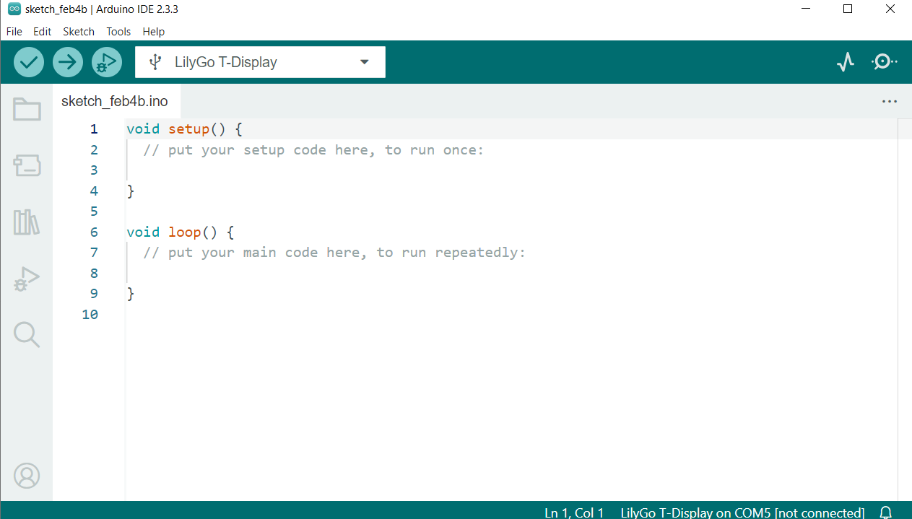Screen dimensions: 912x519
Task: Click the Upload arrow button
Action: point(68,62)
